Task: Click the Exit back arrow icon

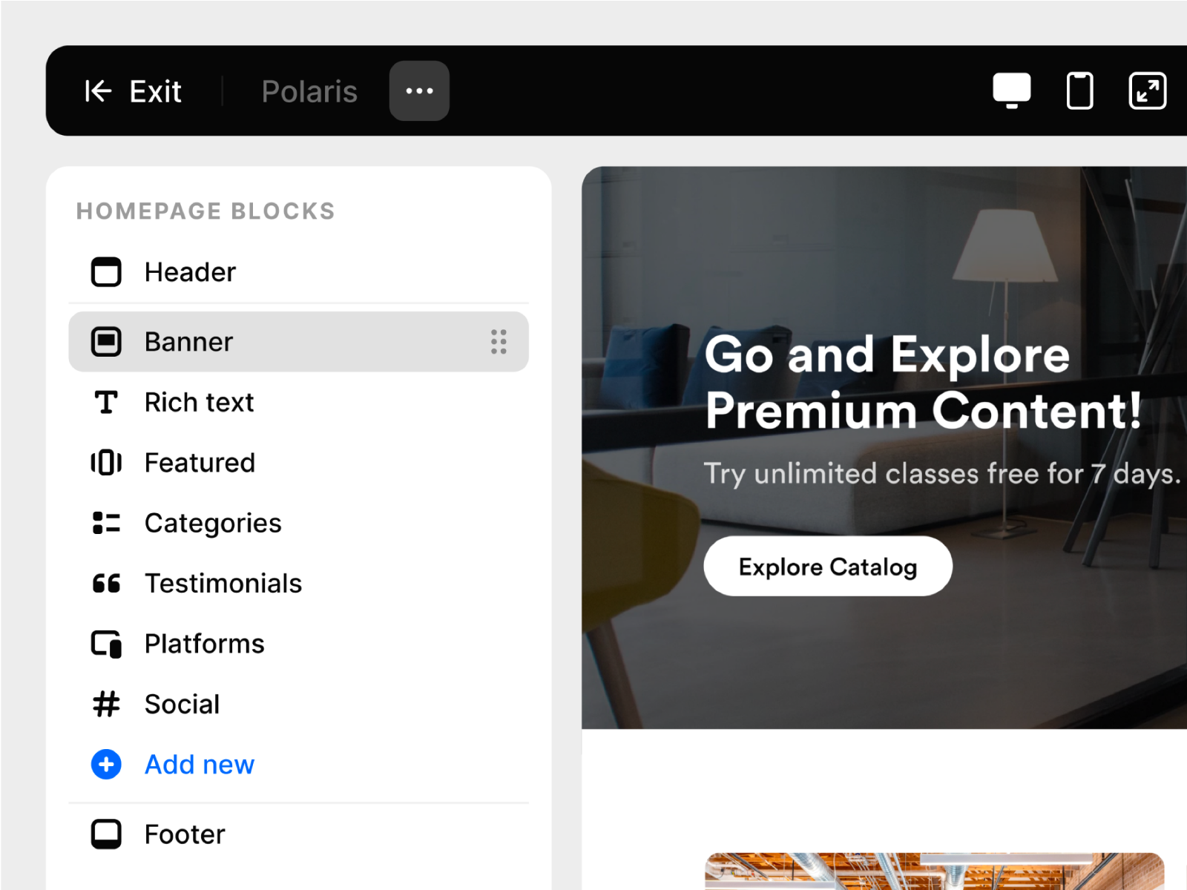Action: click(98, 91)
